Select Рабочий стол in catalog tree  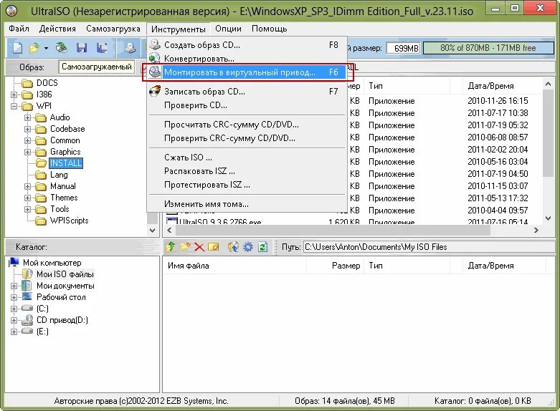[x=61, y=297]
